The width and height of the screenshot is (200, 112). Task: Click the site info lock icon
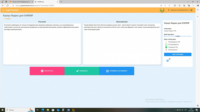13,6
